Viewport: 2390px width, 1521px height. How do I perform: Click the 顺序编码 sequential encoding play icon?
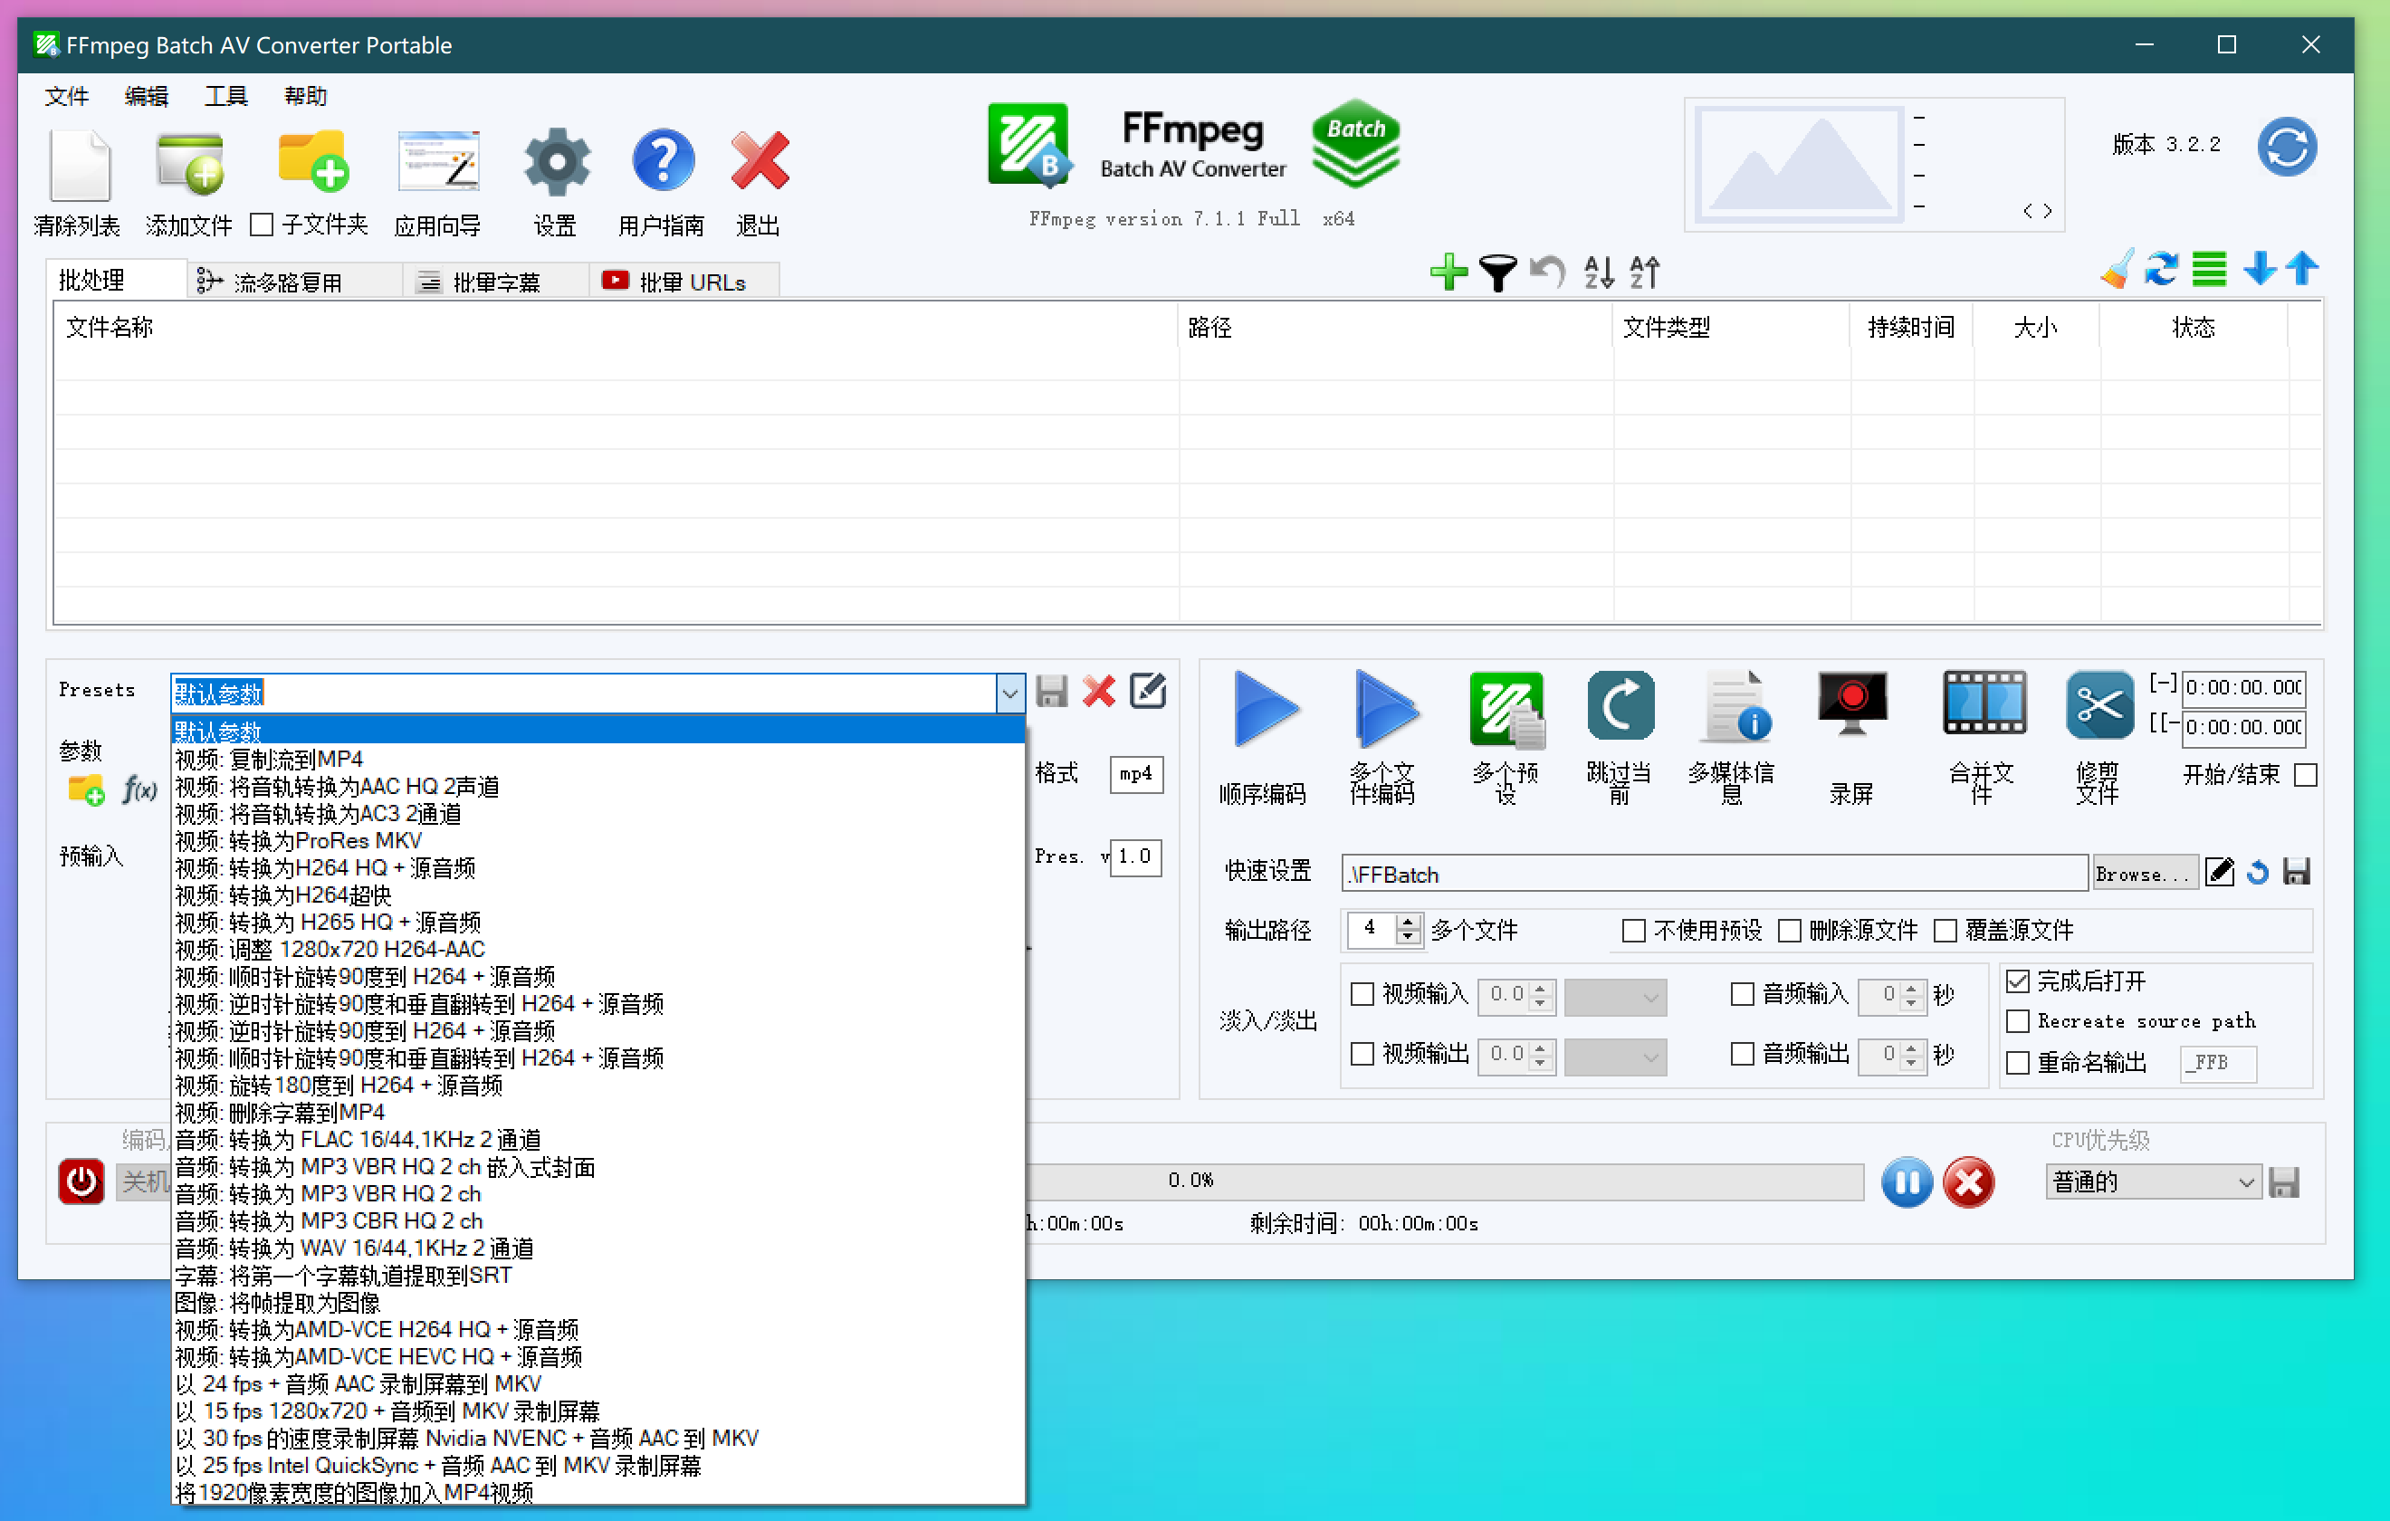click(1265, 710)
